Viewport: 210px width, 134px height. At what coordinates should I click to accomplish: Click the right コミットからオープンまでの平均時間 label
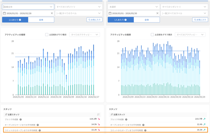(x=127, y=130)
